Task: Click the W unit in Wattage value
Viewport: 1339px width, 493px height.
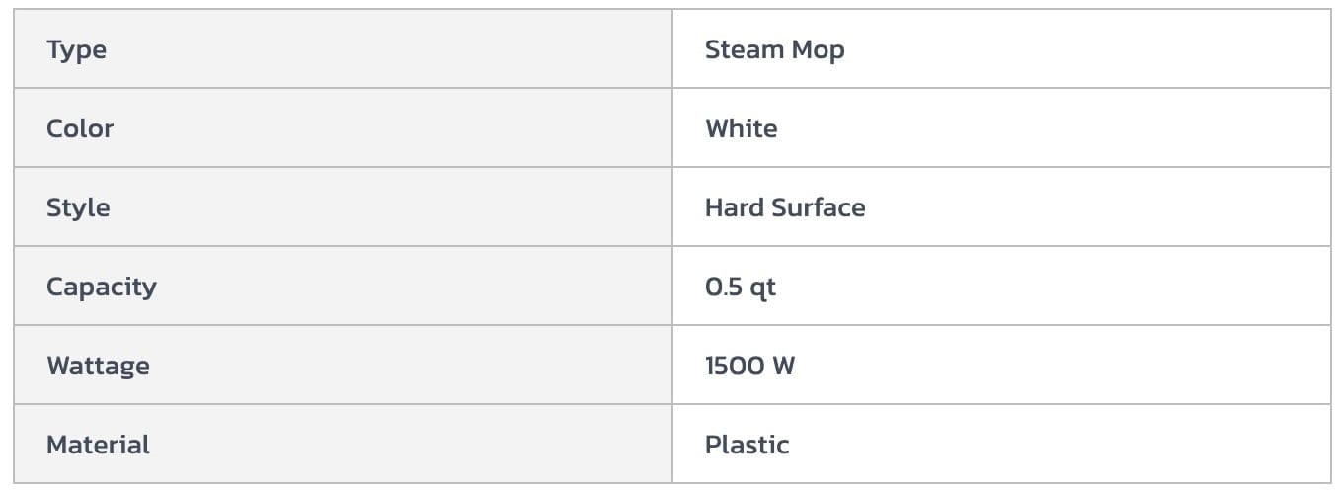Action: pyautogui.click(x=783, y=366)
